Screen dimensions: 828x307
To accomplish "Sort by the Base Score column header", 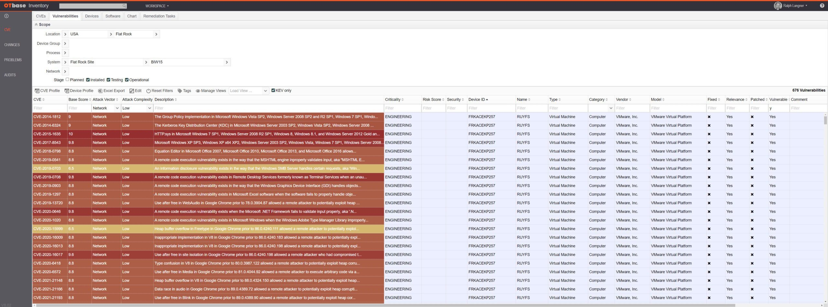I will point(78,100).
